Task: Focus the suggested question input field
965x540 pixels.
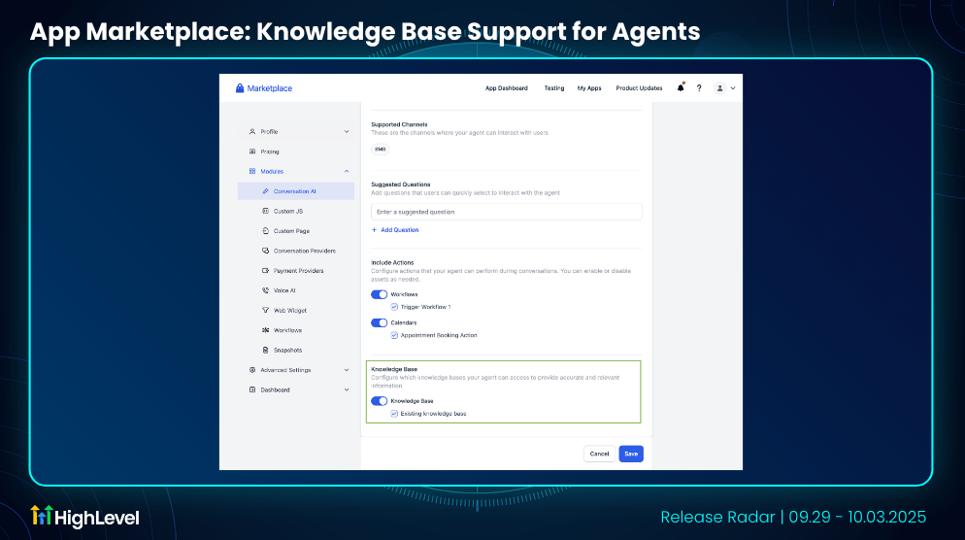Action: click(x=507, y=212)
